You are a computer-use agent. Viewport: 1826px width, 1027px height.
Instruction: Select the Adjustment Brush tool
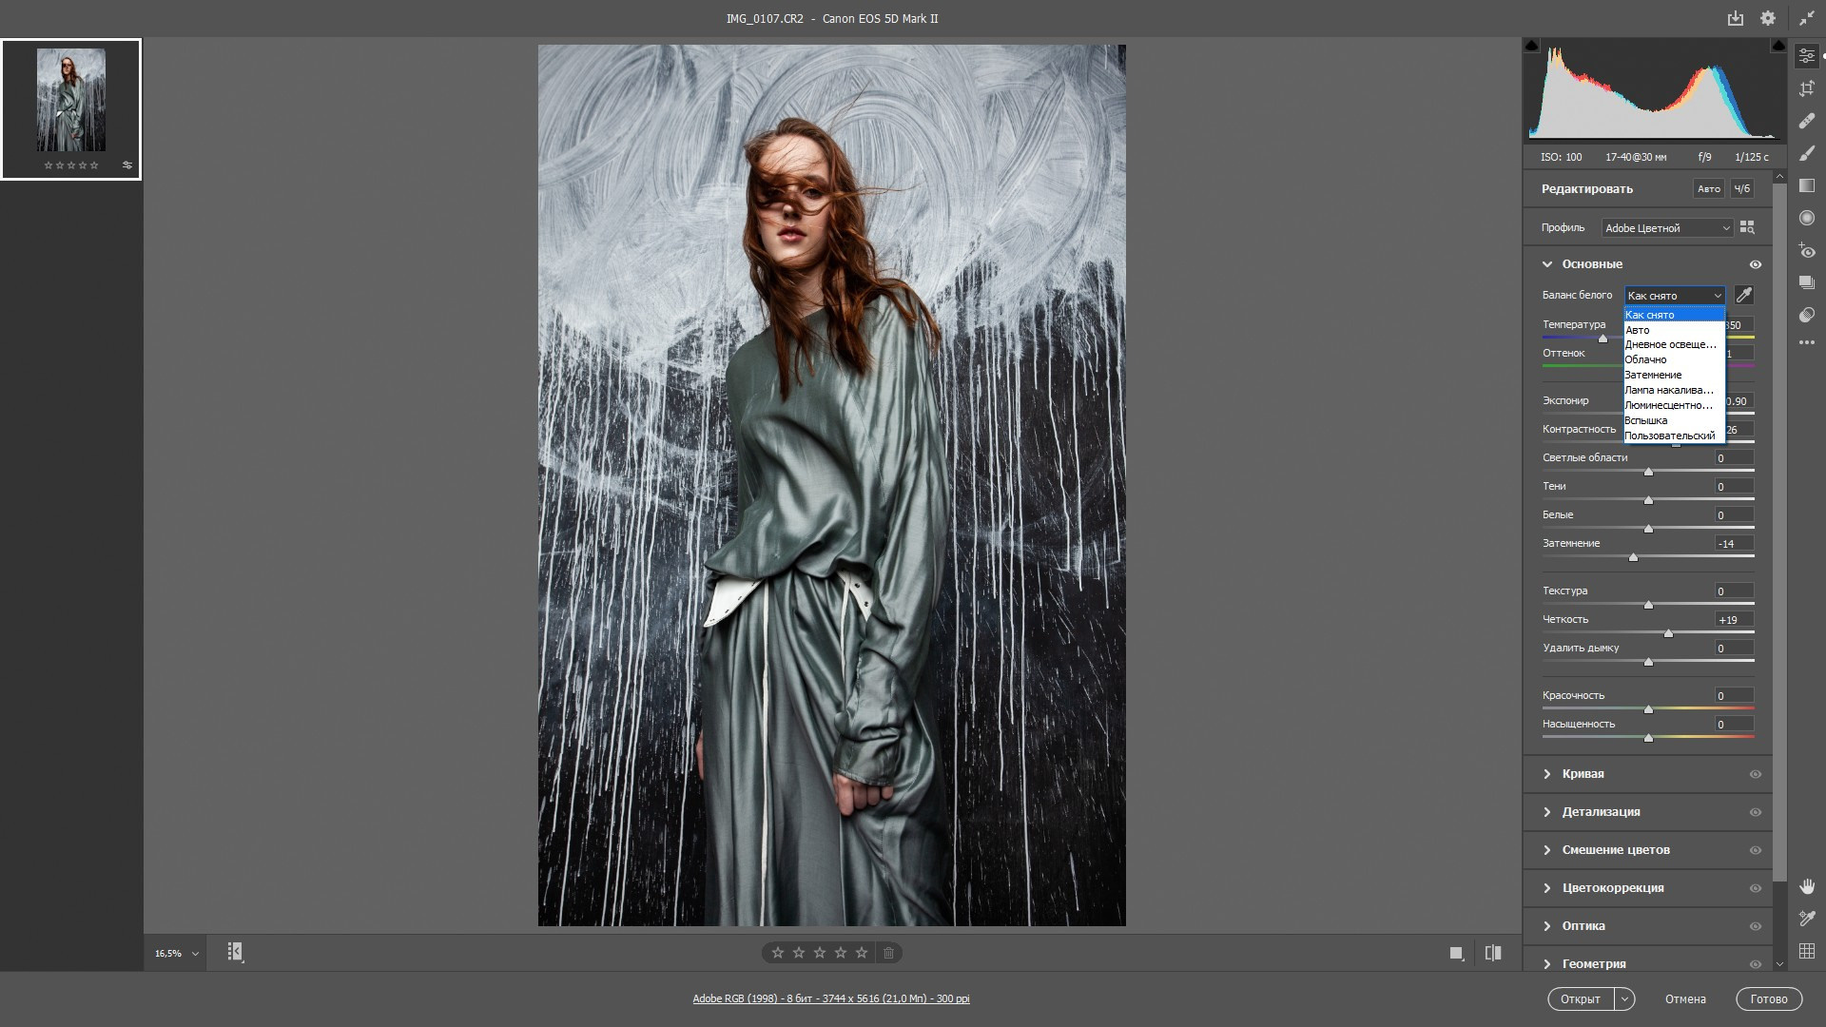click(x=1807, y=153)
